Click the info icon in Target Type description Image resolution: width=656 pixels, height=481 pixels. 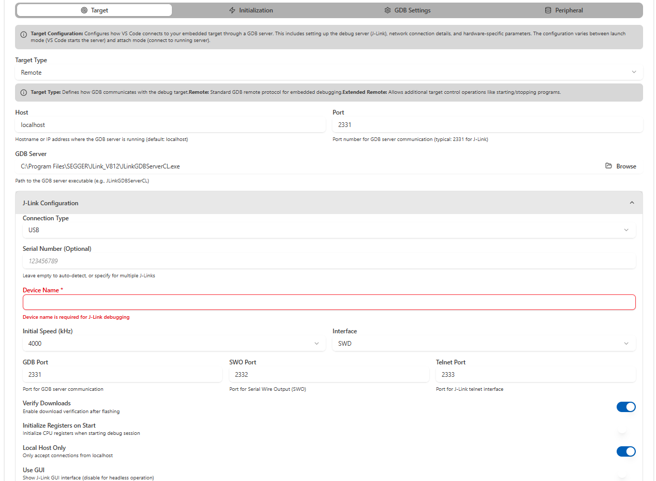pyautogui.click(x=24, y=93)
